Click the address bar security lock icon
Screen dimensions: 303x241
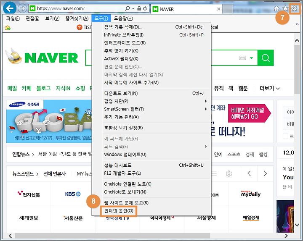[x=139, y=8]
